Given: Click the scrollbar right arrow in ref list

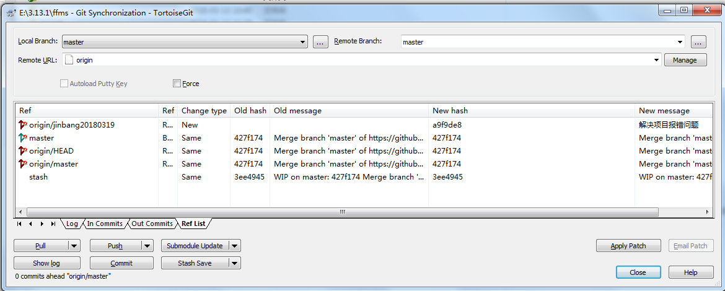Looking at the screenshot, I should click(x=707, y=212).
